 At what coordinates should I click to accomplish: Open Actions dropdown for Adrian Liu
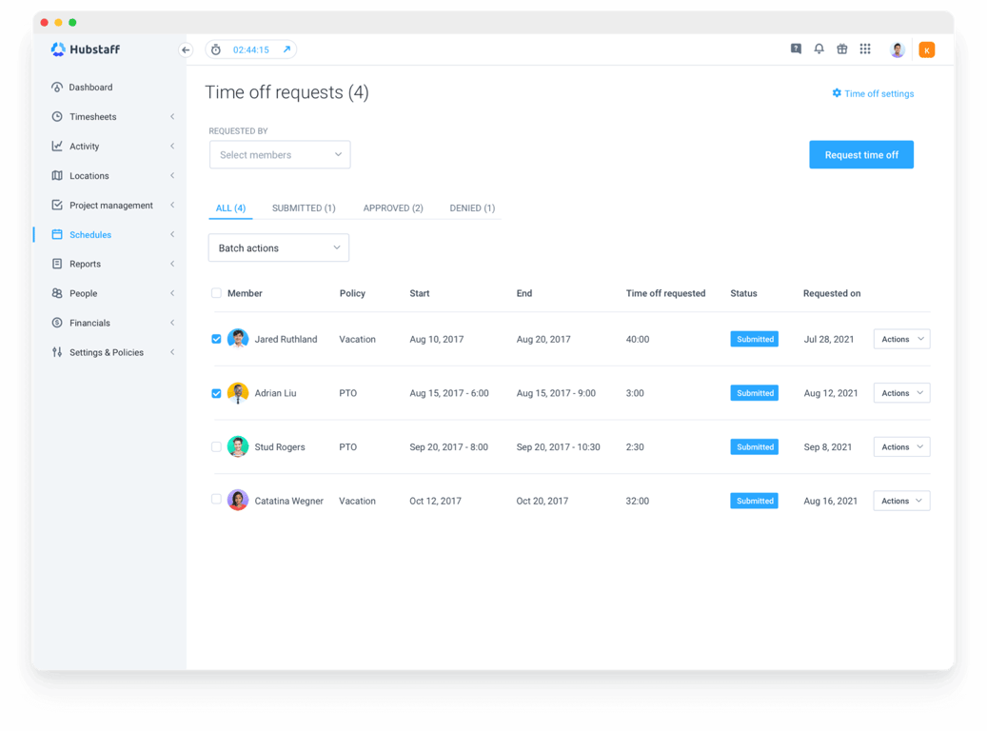901,393
